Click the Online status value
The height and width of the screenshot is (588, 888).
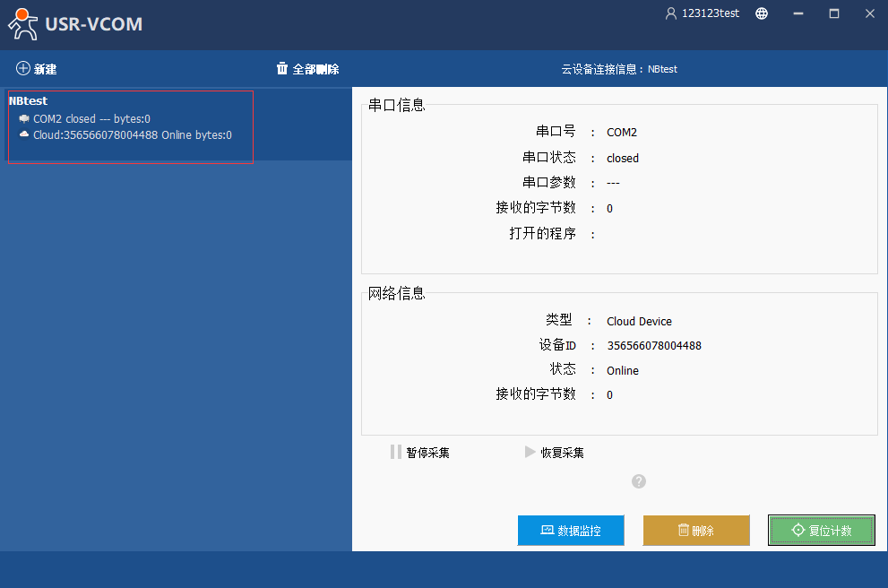623,370
